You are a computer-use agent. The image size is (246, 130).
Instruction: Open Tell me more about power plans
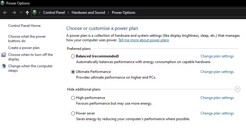[x=144, y=40]
